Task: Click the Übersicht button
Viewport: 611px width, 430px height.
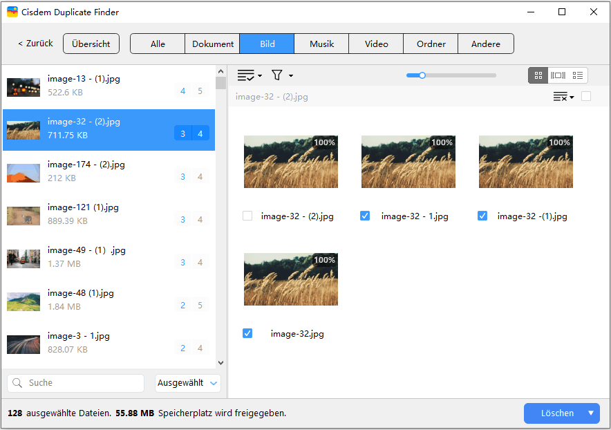Action: point(91,44)
